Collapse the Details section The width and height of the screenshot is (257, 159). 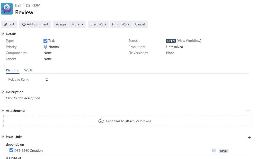click(3, 34)
